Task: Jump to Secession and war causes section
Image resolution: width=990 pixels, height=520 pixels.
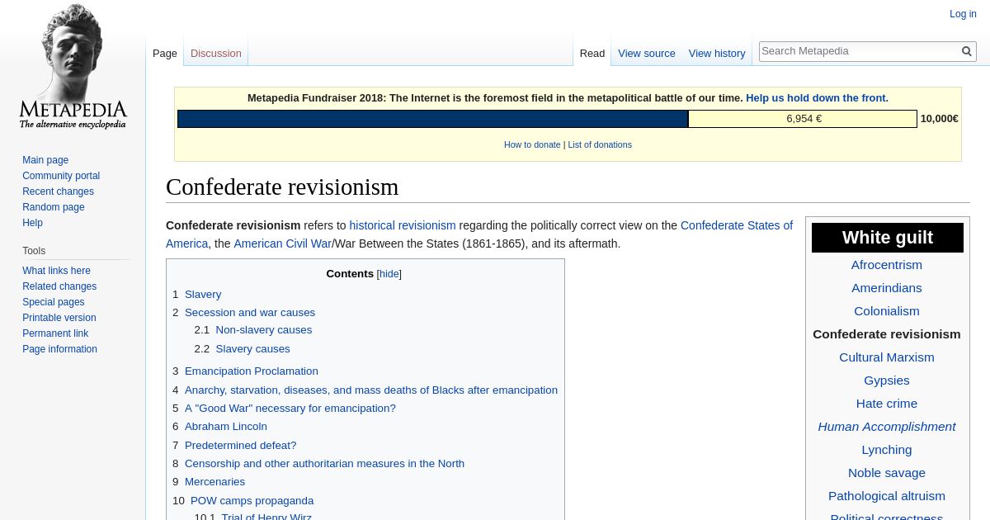Action: (x=250, y=313)
